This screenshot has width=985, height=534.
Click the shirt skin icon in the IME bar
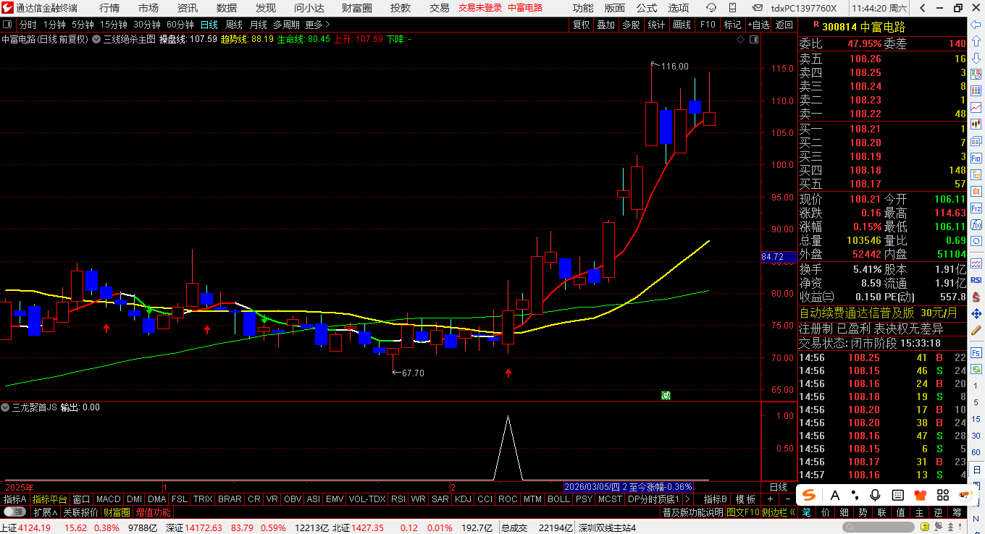coord(921,495)
